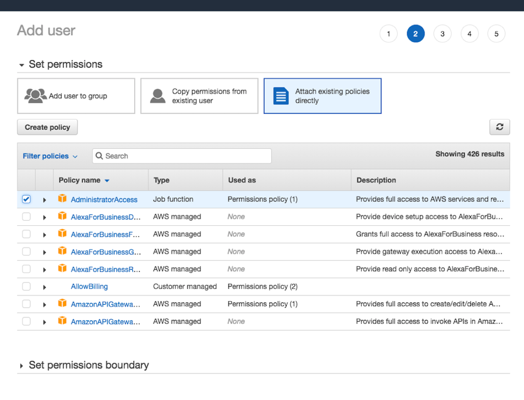Jump to wizard step 3
Viewport: 524px width, 400px height.
tap(442, 34)
